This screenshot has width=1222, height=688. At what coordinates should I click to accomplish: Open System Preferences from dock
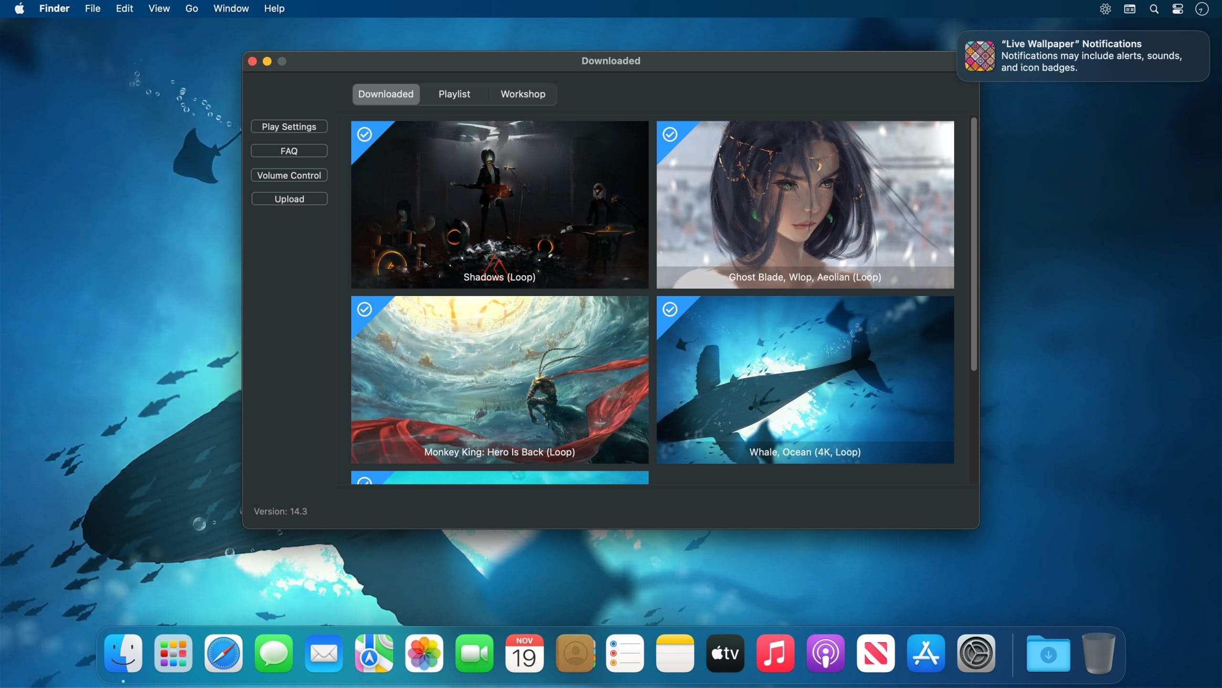[x=975, y=654]
